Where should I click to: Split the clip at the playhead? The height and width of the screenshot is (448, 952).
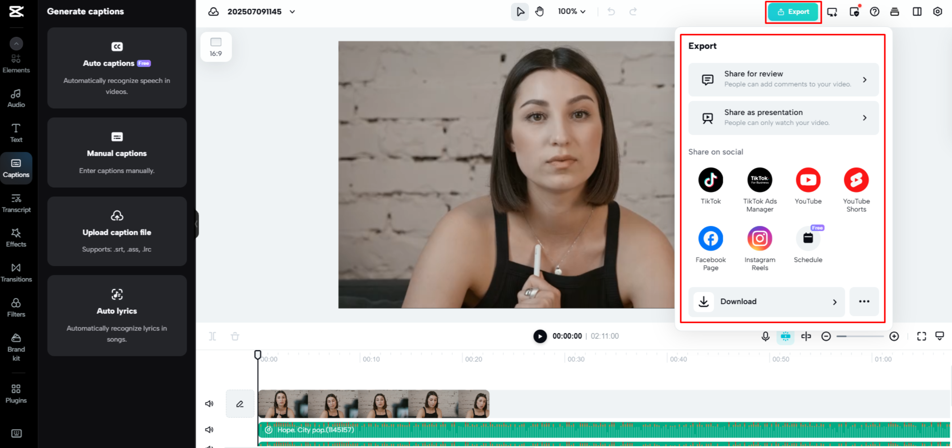[x=213, y=336]
